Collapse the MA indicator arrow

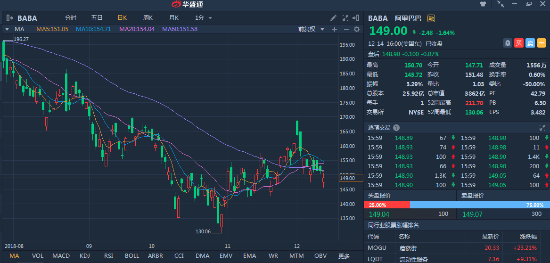pos(7,29)
